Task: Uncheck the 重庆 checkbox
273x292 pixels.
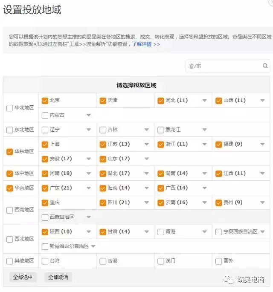Action: coord(45,202)
